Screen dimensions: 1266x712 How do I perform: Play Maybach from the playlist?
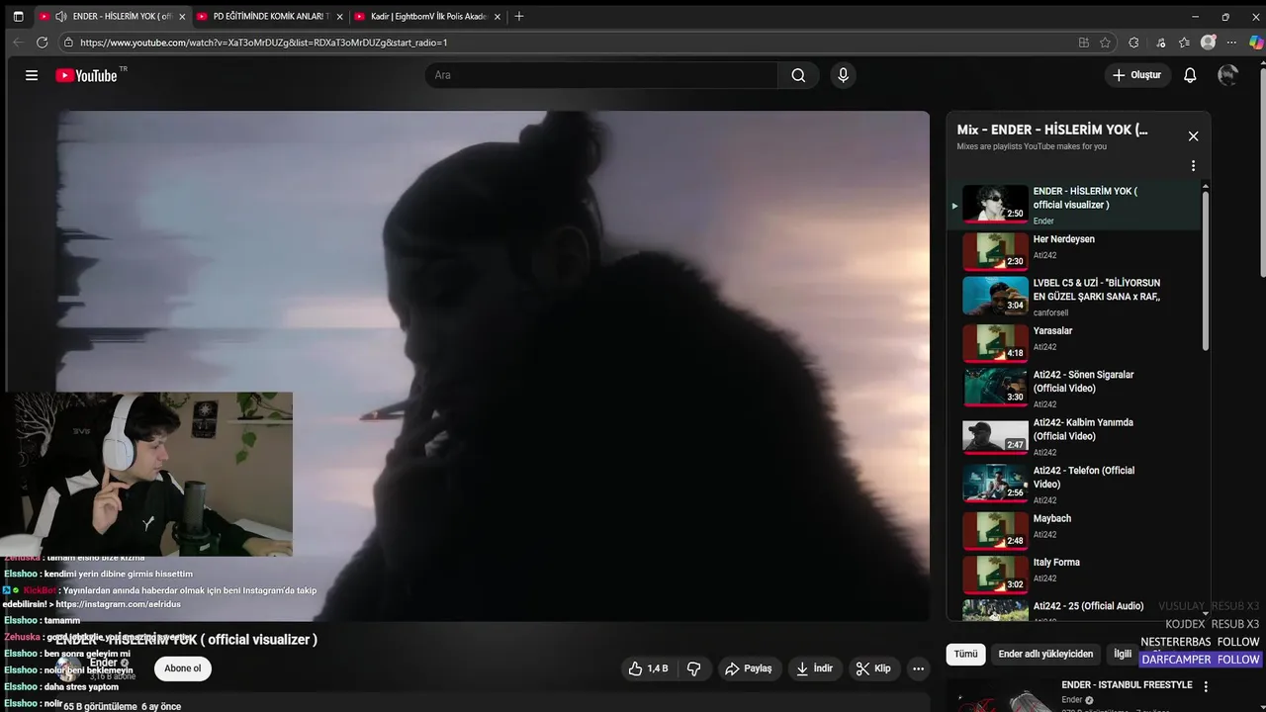(1073, 531)
